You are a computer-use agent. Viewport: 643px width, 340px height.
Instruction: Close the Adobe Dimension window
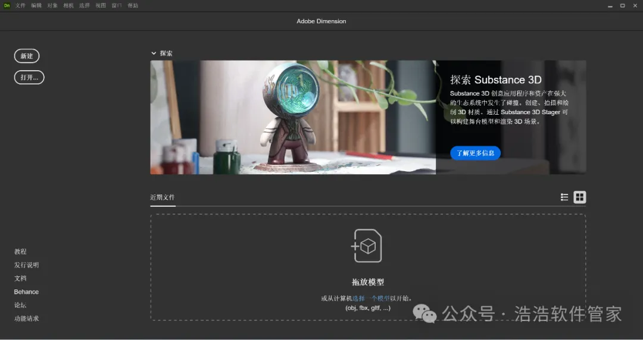[x=635, y=5]
